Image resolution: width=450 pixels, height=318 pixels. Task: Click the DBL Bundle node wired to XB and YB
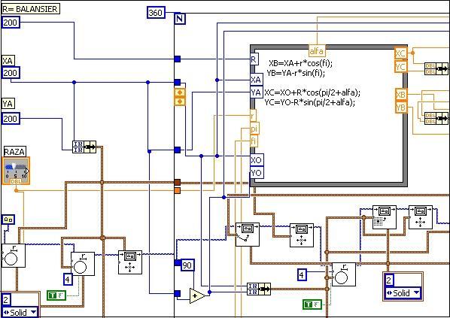click(436, 118)
